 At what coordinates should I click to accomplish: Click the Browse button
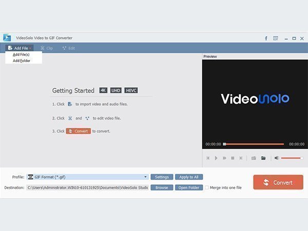click(162, 187)
